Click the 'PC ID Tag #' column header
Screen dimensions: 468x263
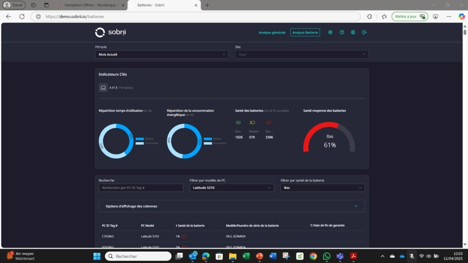pos(110,226)
